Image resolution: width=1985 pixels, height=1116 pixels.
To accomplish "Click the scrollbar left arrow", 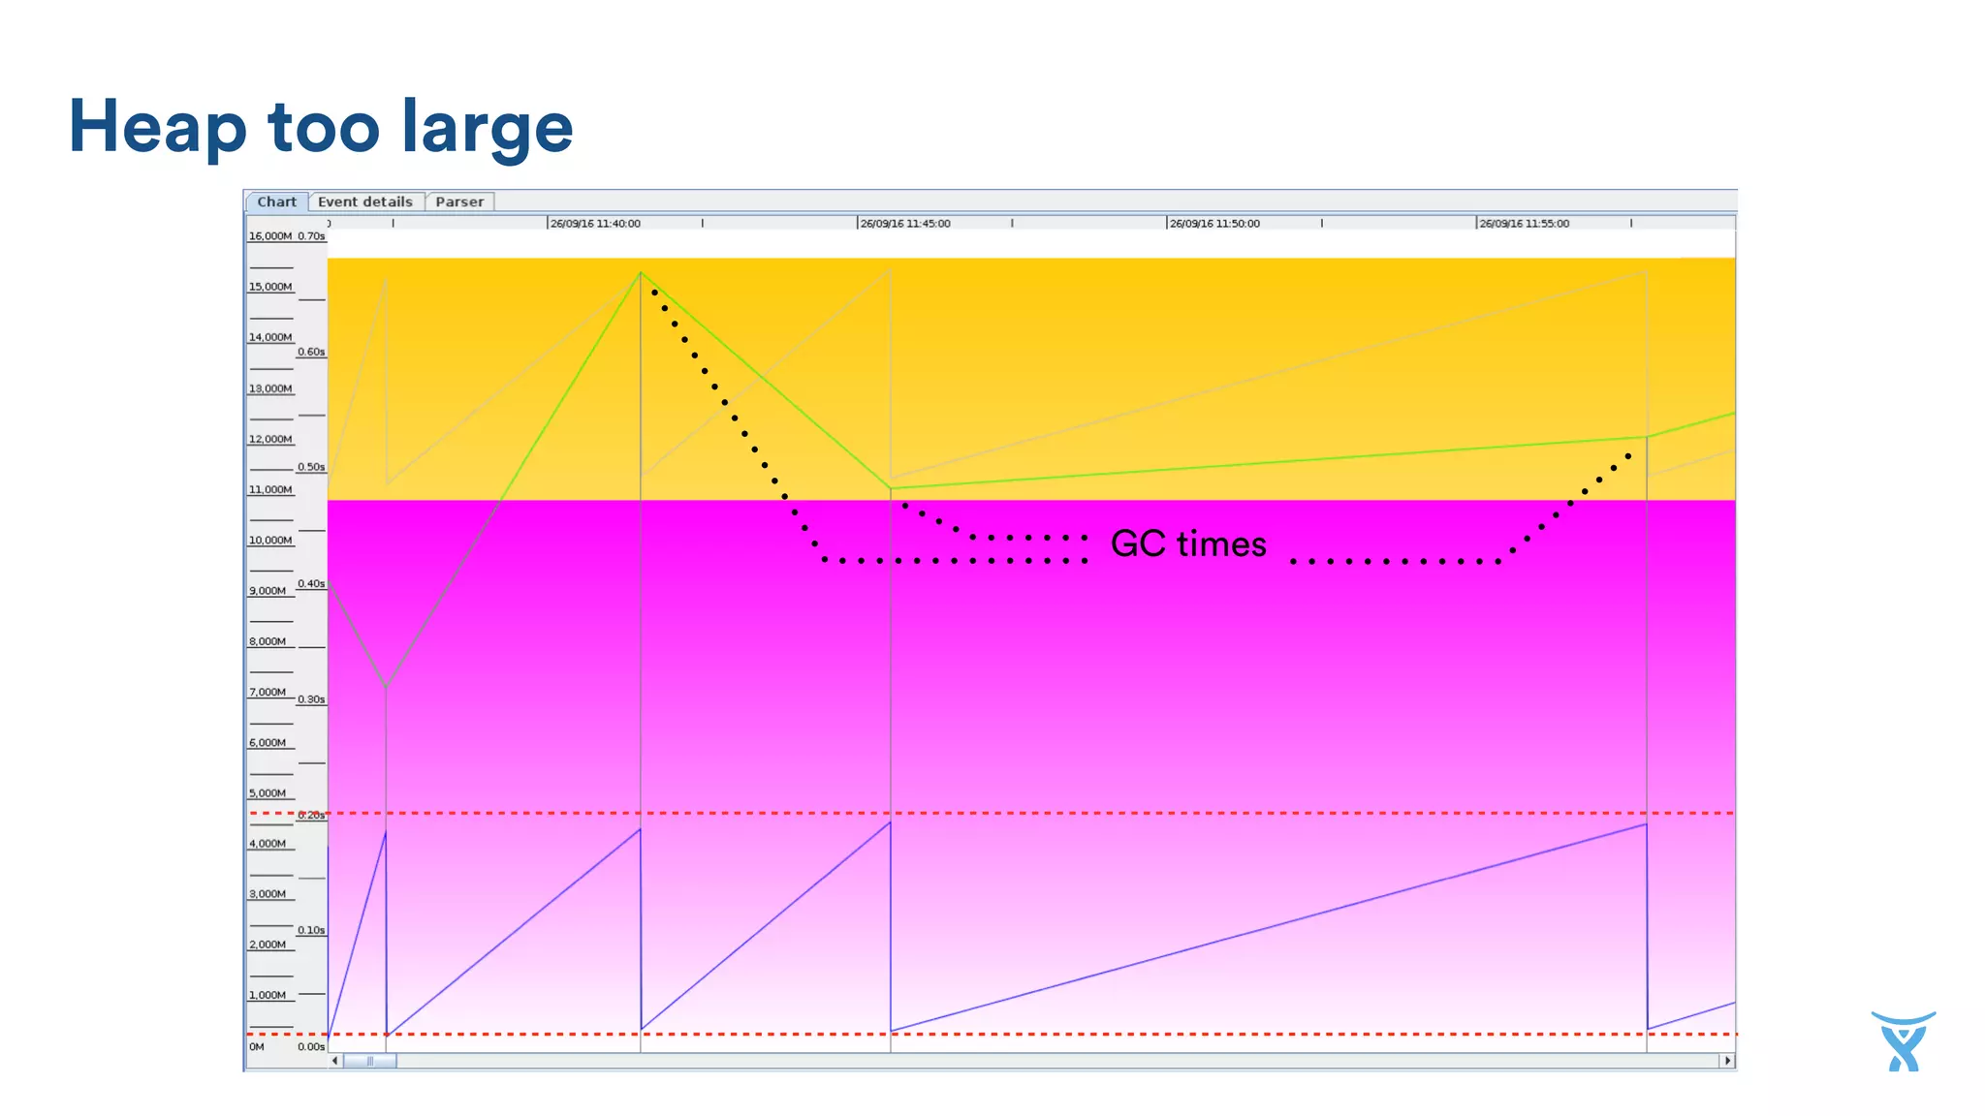I will click(335, 1061).
